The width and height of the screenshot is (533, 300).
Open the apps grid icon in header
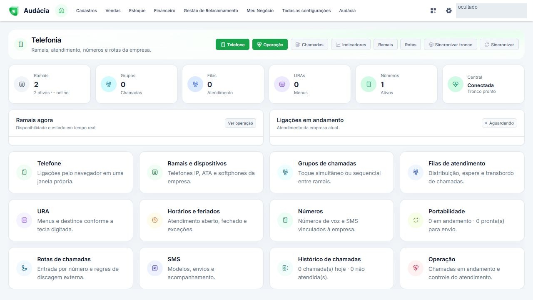[433, 11]
